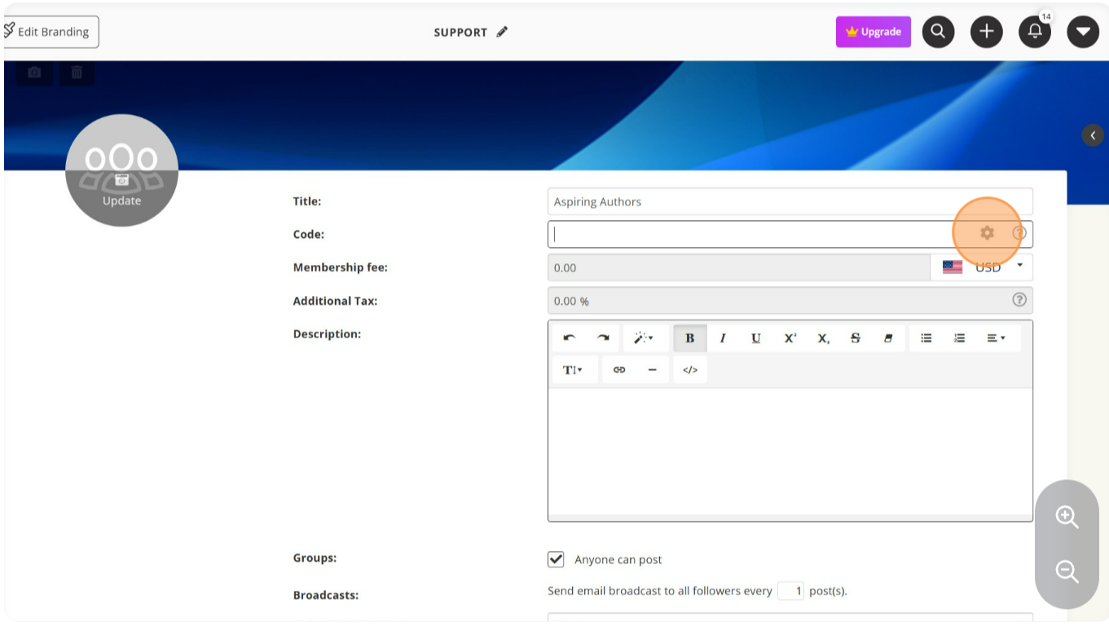Click the undo arrow in the description editor
This screenshot has width=1109, height=635.
569,338
